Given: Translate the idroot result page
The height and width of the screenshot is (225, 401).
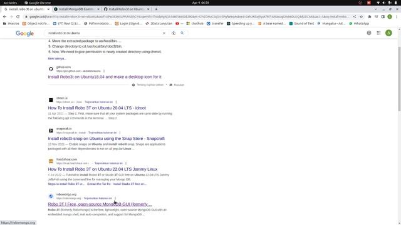Looking at the screenshot, I should [x=98, y=102].
